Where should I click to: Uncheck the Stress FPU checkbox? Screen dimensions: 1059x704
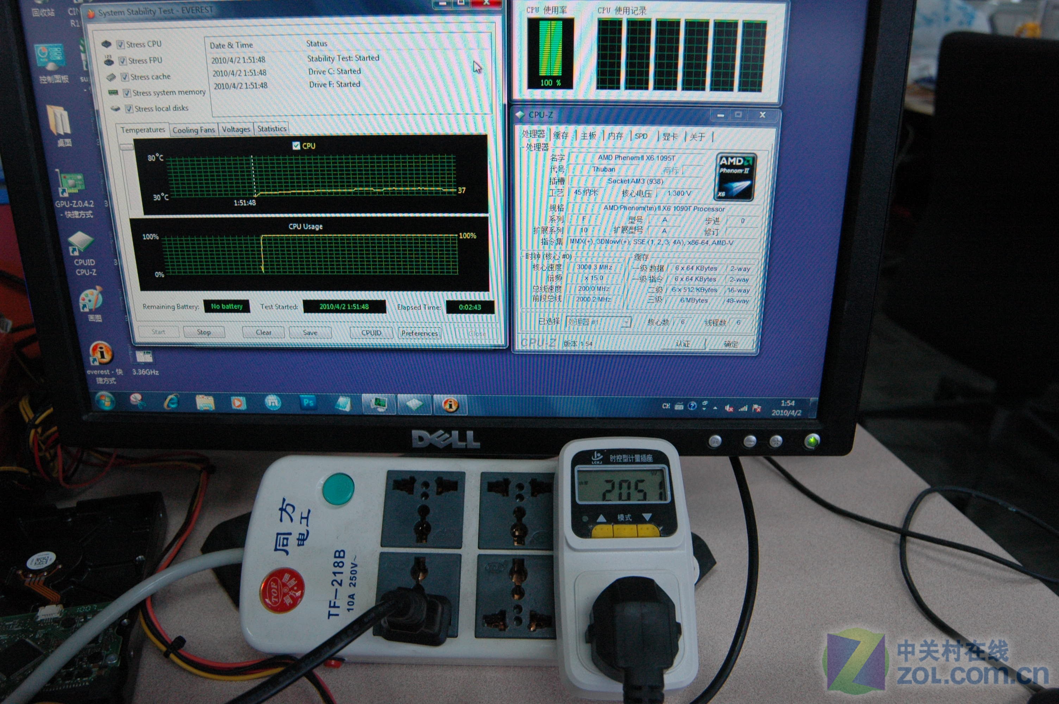click(123, 61)
